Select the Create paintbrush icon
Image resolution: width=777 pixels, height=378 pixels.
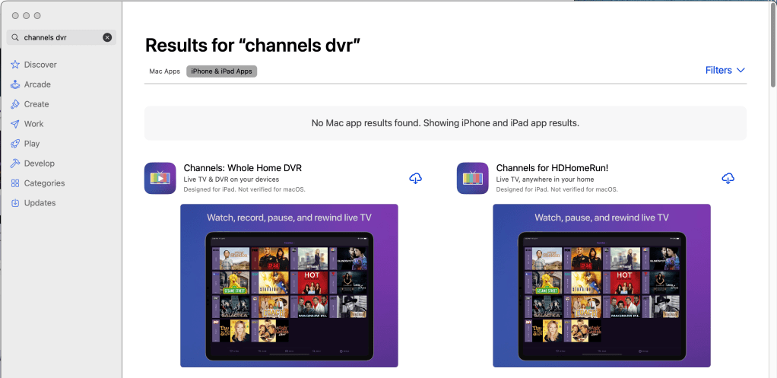[x=15, y=104]
